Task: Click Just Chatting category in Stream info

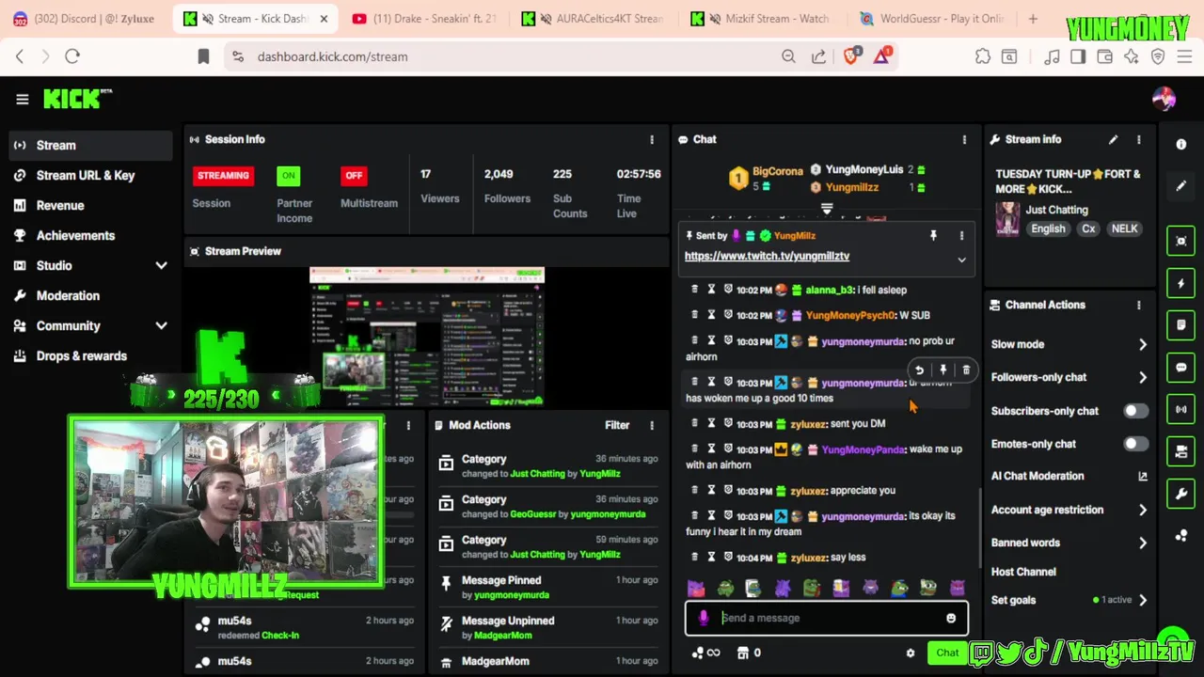Action: [x=1056, y=210]
